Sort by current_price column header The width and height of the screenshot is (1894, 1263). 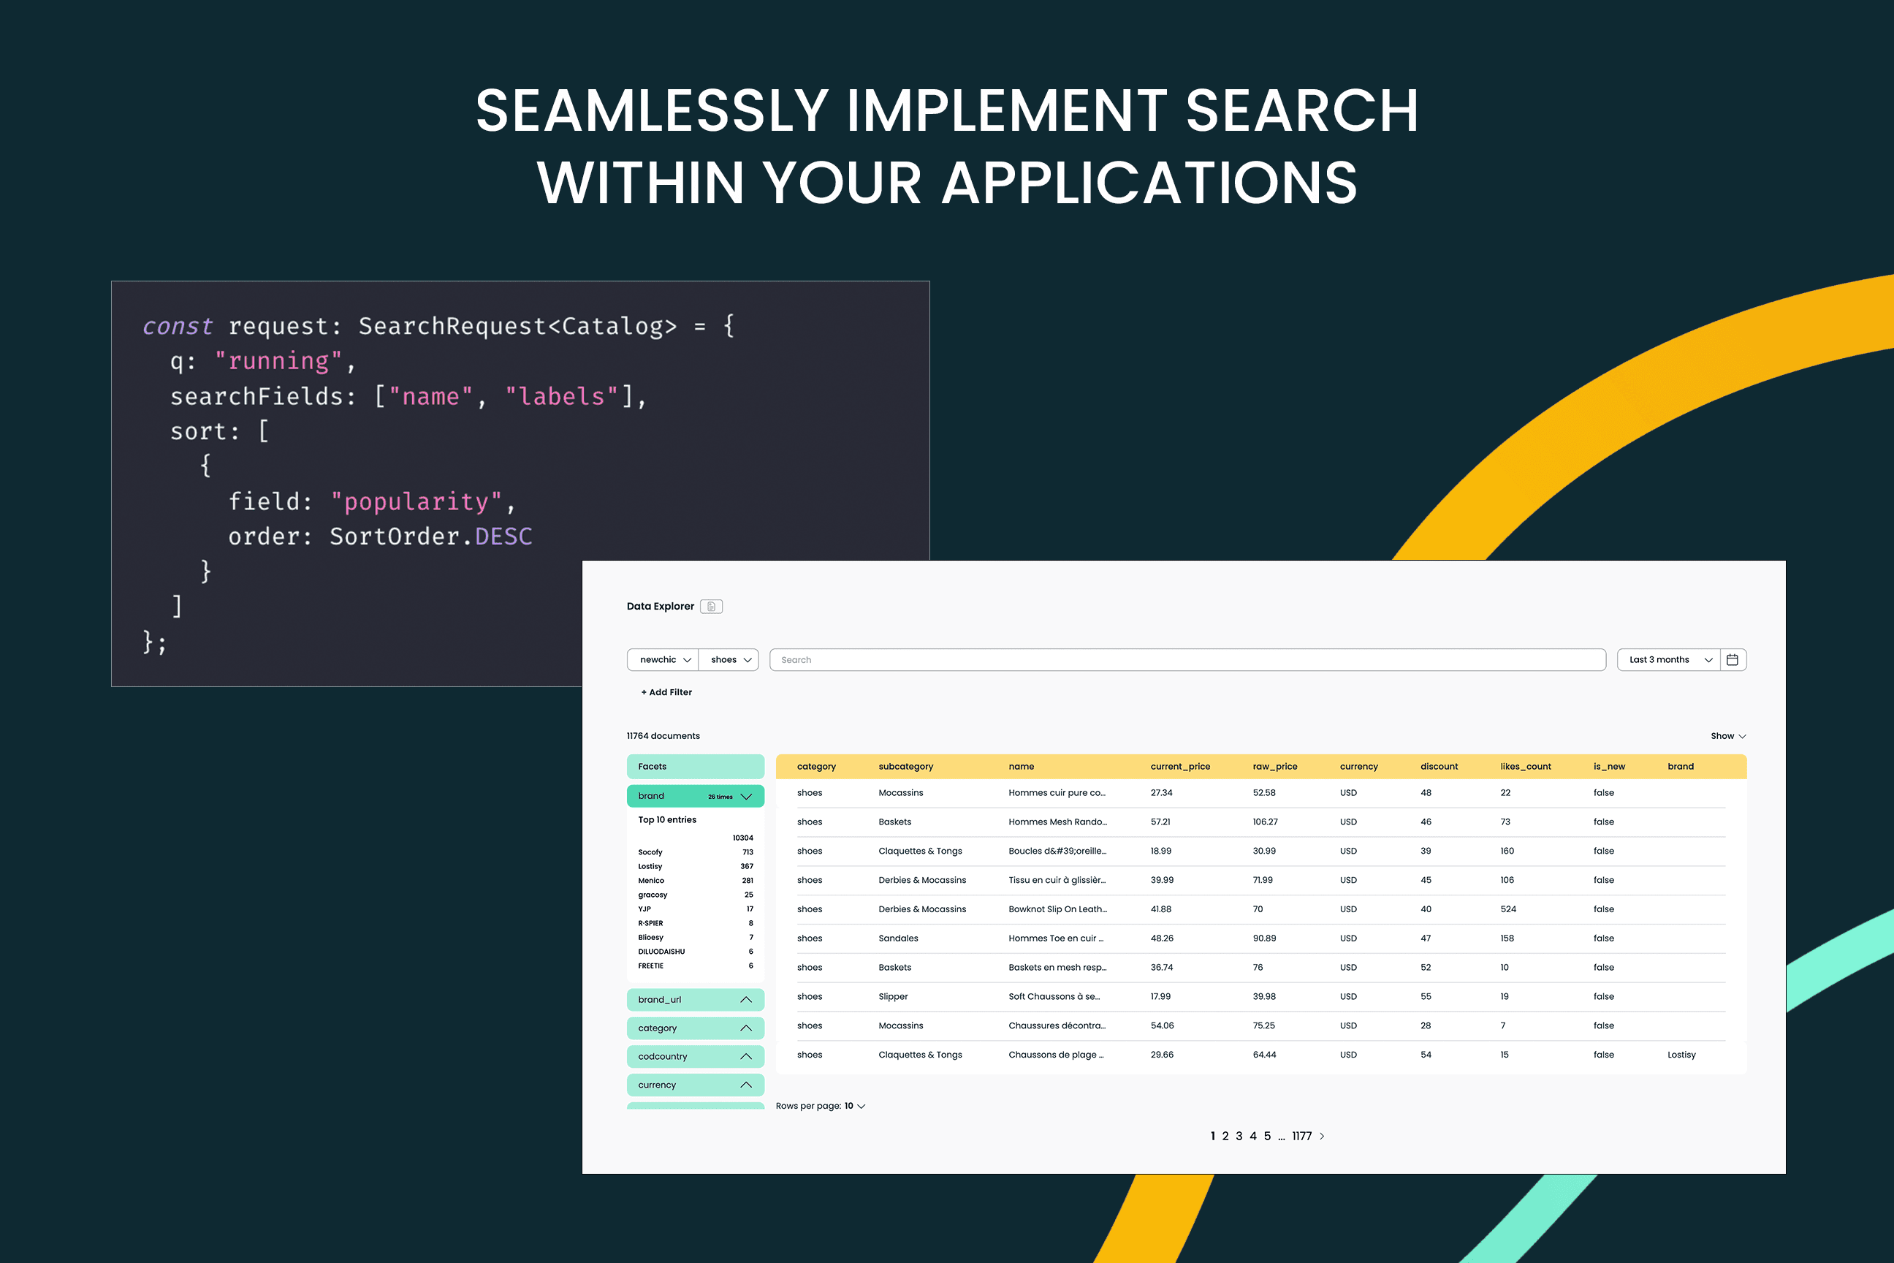tap(1179, 767)
